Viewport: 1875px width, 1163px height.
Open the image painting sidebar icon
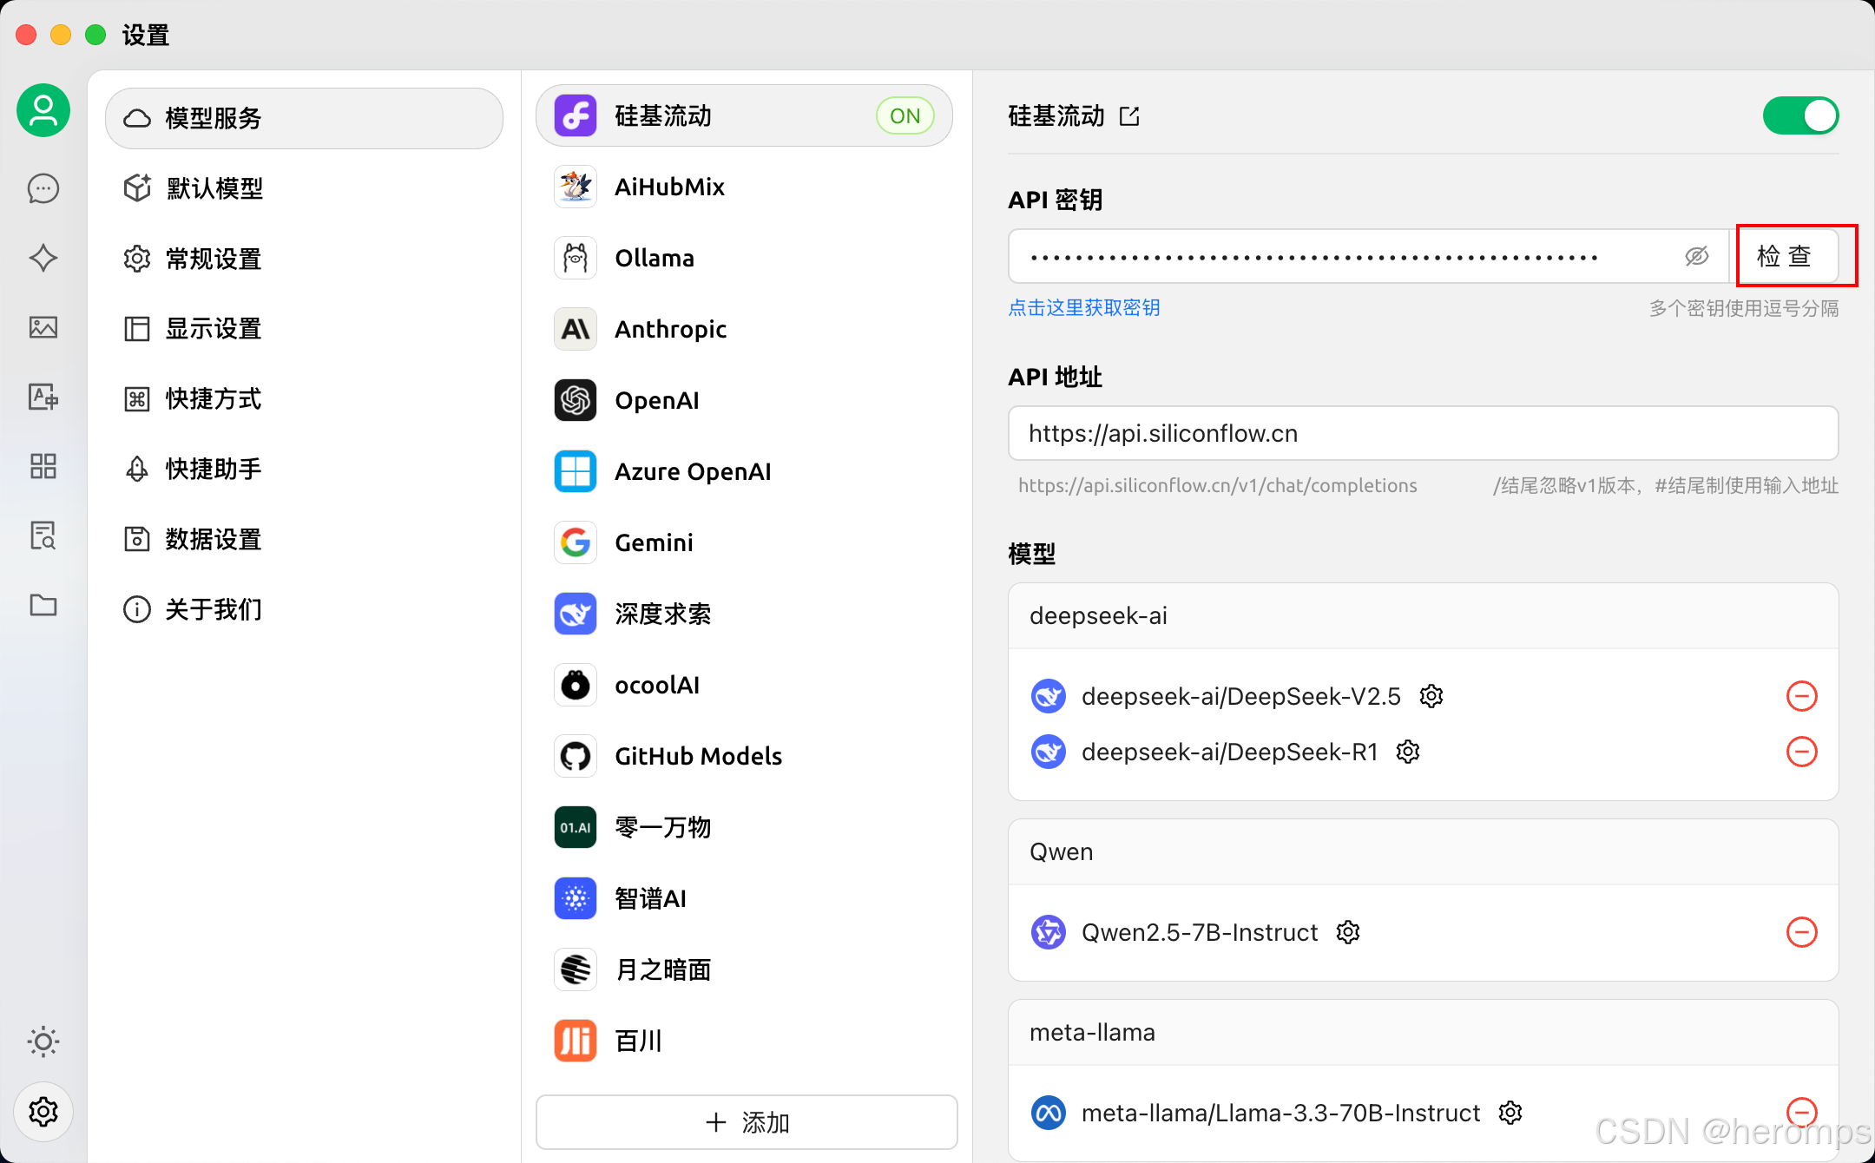[x=43, y=327]
